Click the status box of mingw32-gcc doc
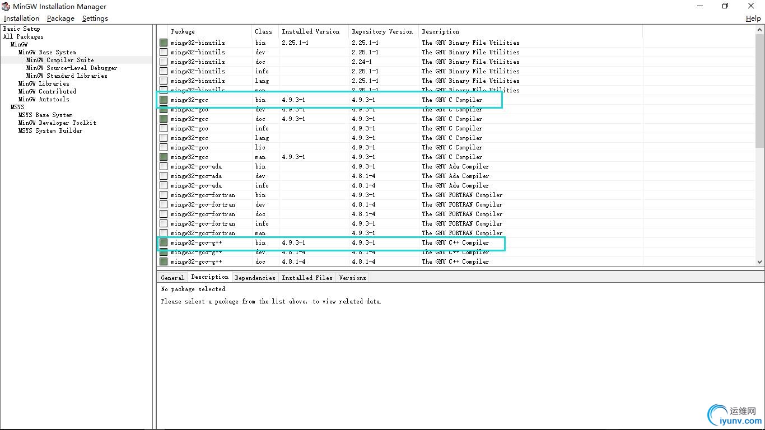 pos(164,119)
